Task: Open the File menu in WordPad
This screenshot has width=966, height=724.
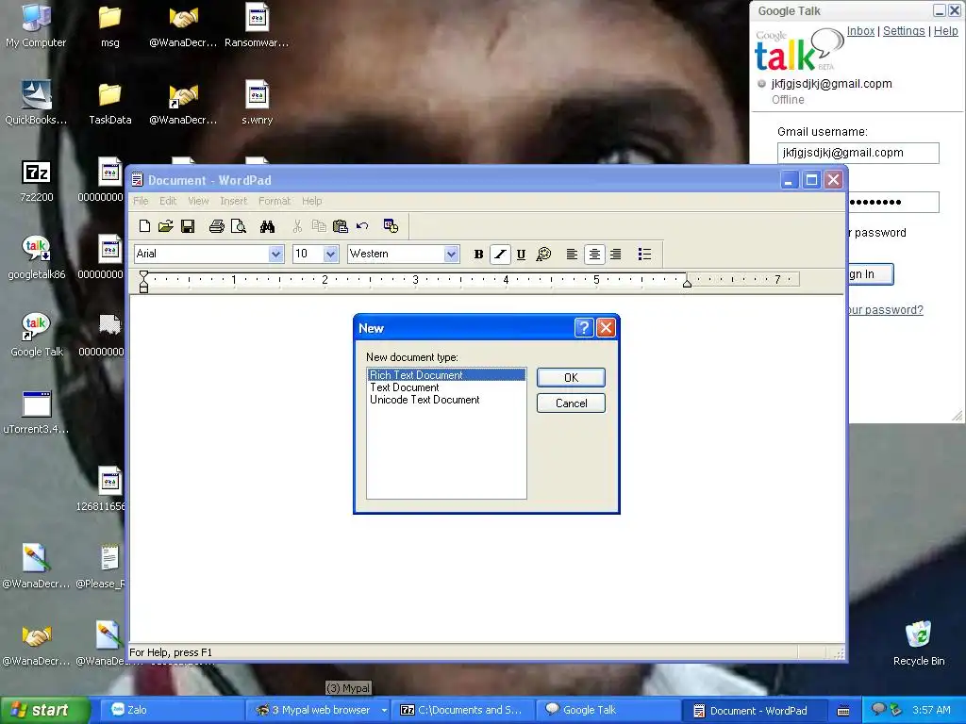Action: [141, 201]
